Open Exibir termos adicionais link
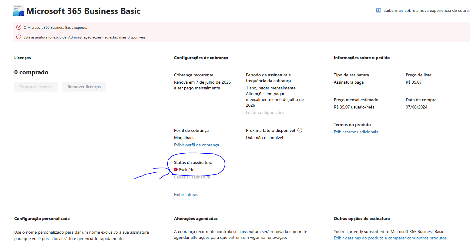 click(356, 132)
